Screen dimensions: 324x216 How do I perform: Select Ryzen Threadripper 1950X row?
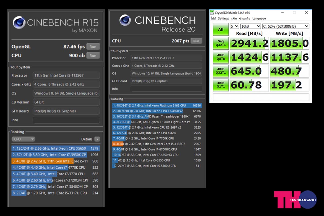click(x=157, y=116)
